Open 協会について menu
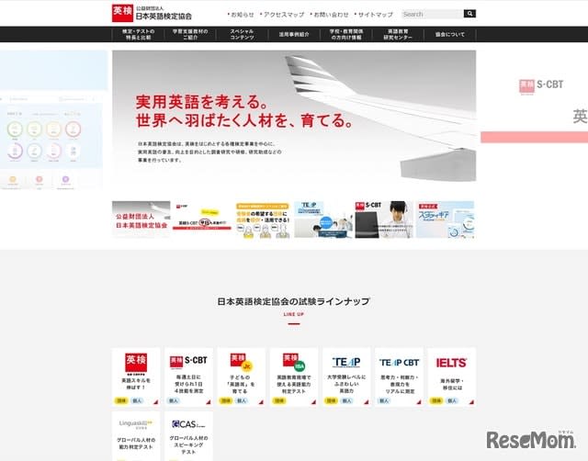This screenshot has width=588, height=461. [450, 35]
